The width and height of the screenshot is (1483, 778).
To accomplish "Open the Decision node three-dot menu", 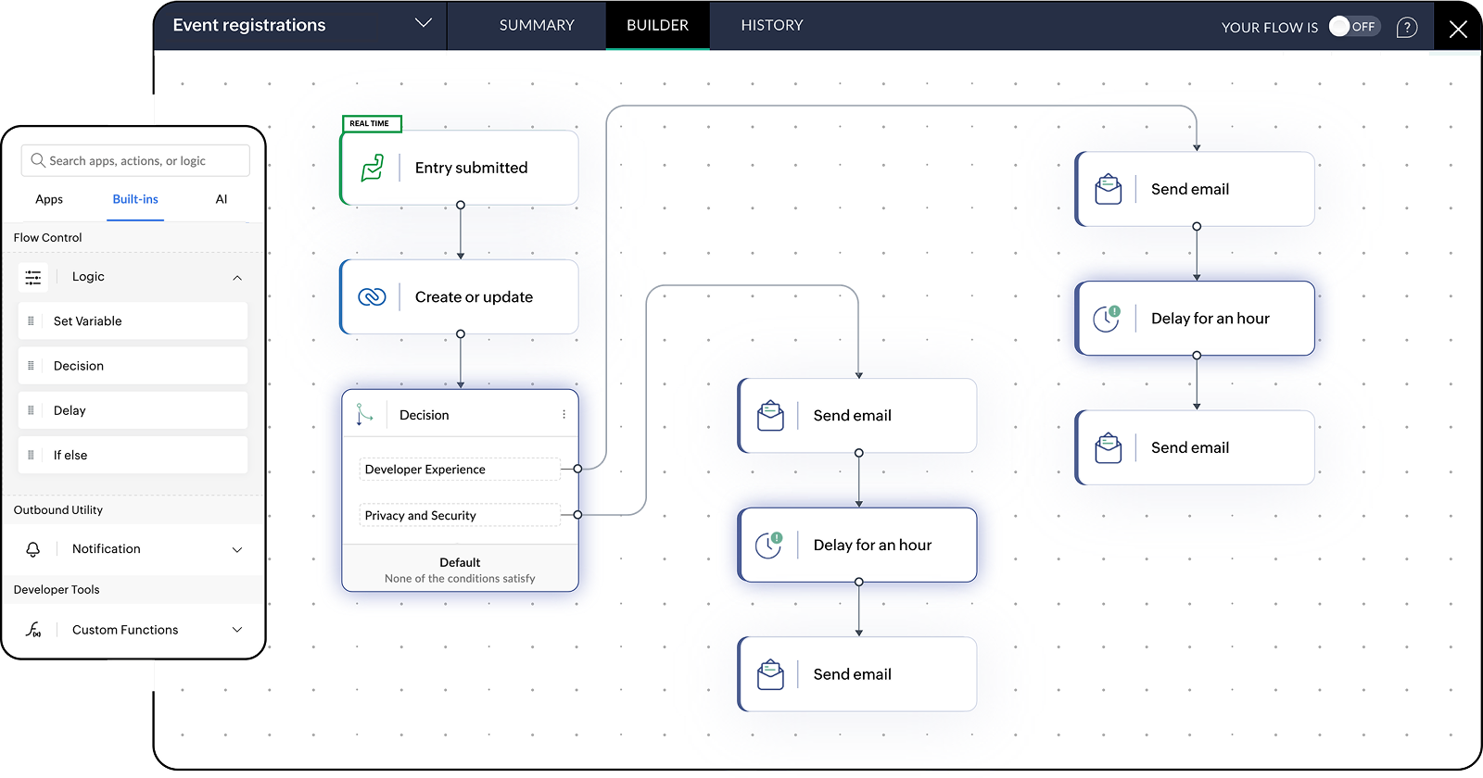I will point(564,415).
